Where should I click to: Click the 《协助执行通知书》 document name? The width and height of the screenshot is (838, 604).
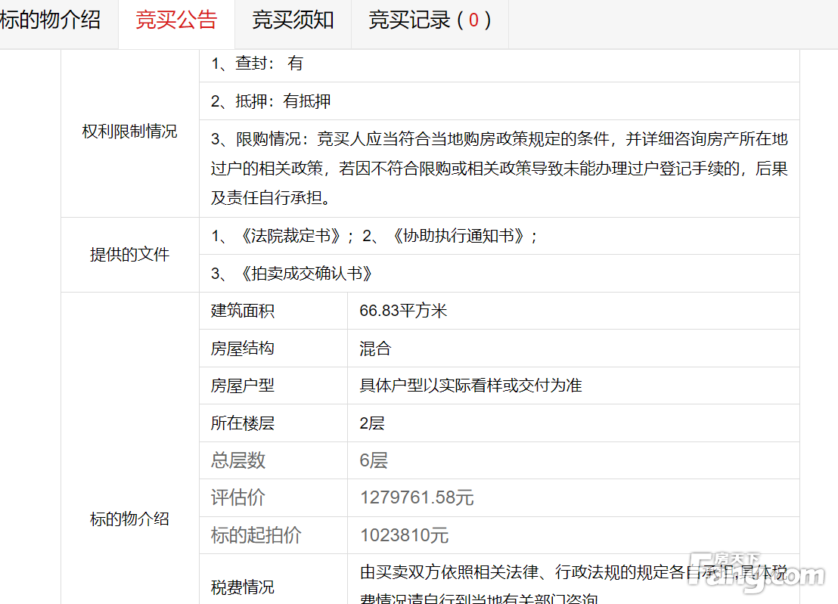461,236
